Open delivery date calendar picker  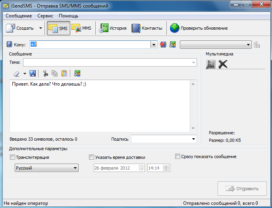pos(141,168)
